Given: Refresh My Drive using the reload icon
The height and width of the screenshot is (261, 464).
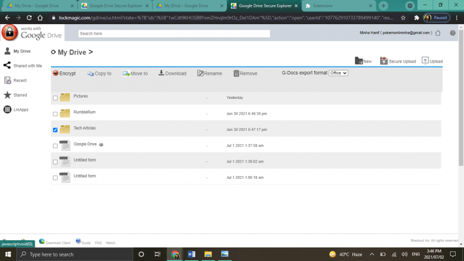Looking at the screenshot, I should [x=53, y=52].
